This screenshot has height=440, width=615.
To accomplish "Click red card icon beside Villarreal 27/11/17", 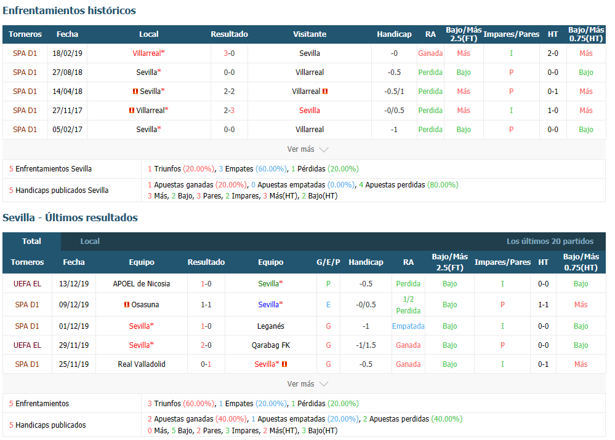I will (132, 111).
